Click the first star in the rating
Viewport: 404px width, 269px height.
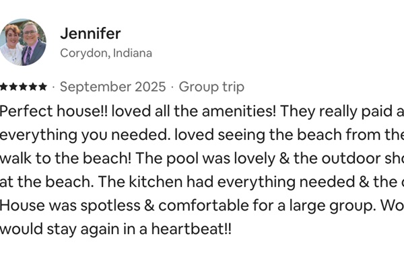coord(5,87)
